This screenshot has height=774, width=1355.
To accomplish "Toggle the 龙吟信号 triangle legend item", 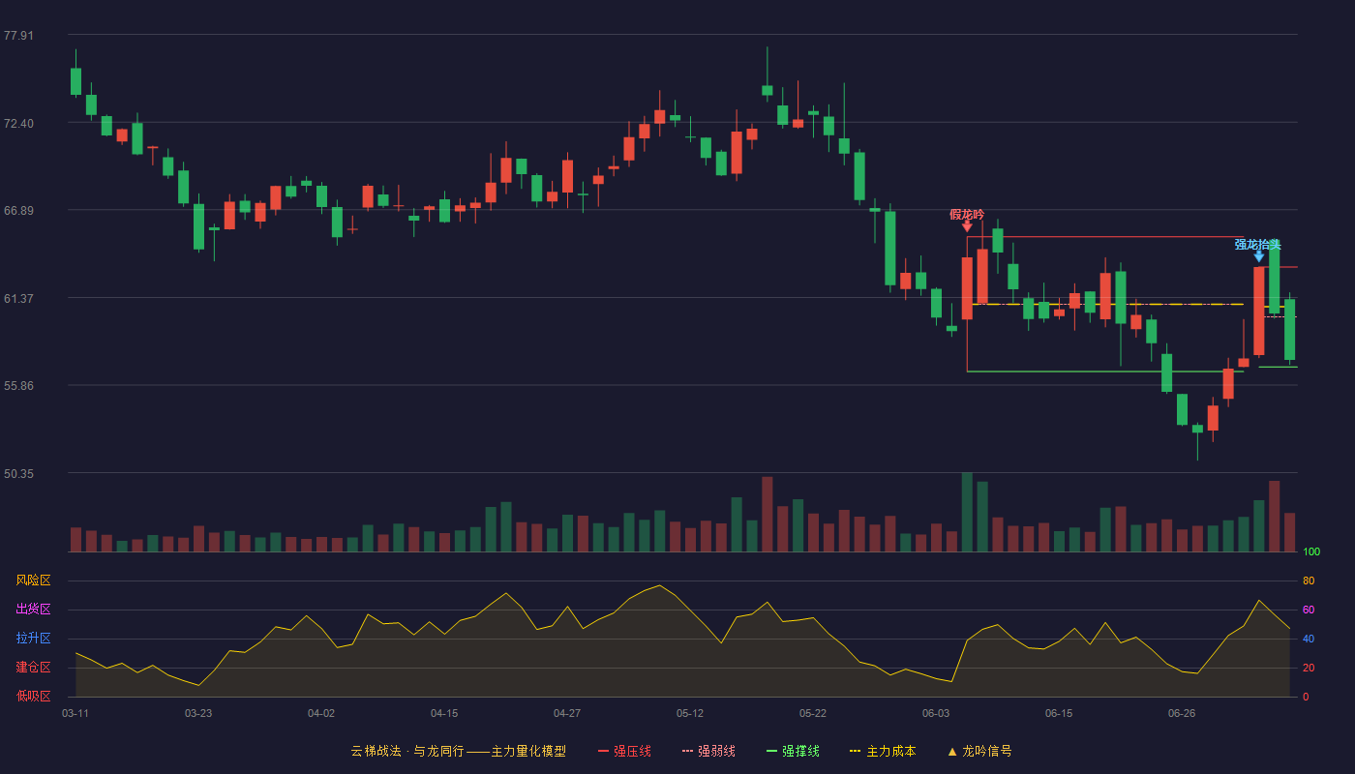I will click(x=979, y=751).
